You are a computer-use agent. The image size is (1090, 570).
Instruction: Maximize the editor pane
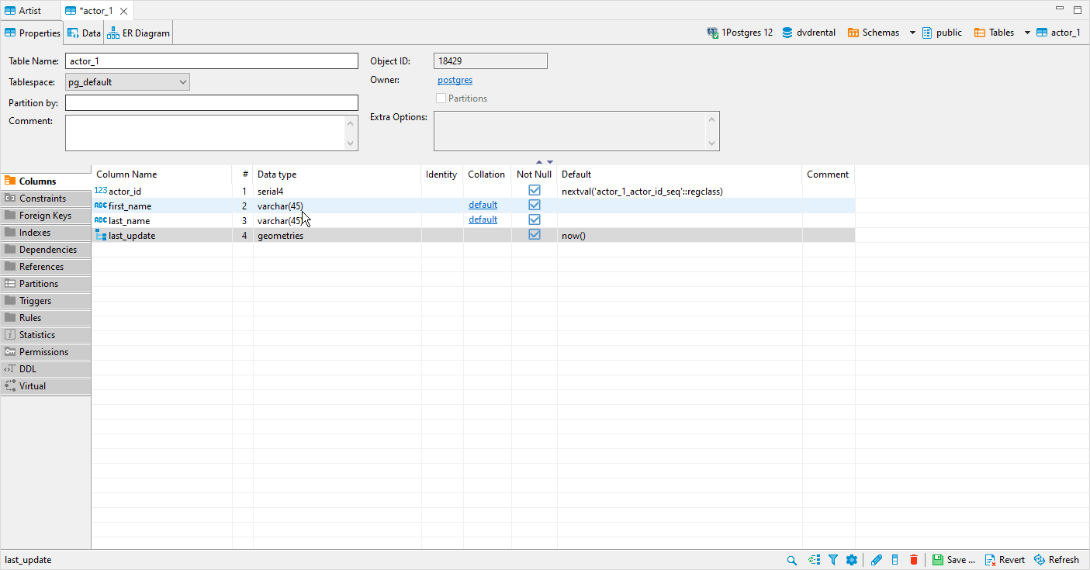click(x=1077, y=9)
